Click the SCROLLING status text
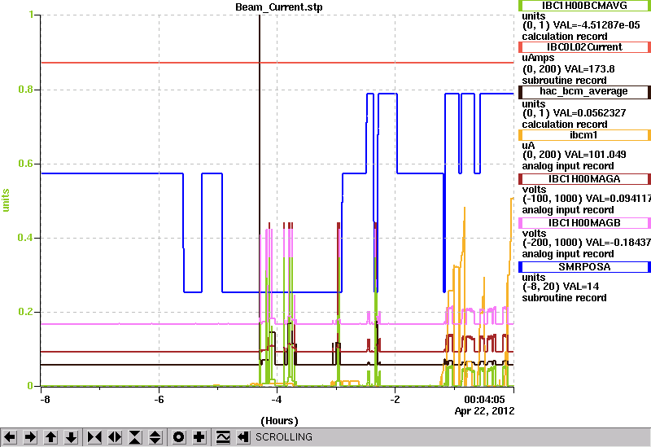The width and height of the screenshot is (651, 447). pos(284,437)
